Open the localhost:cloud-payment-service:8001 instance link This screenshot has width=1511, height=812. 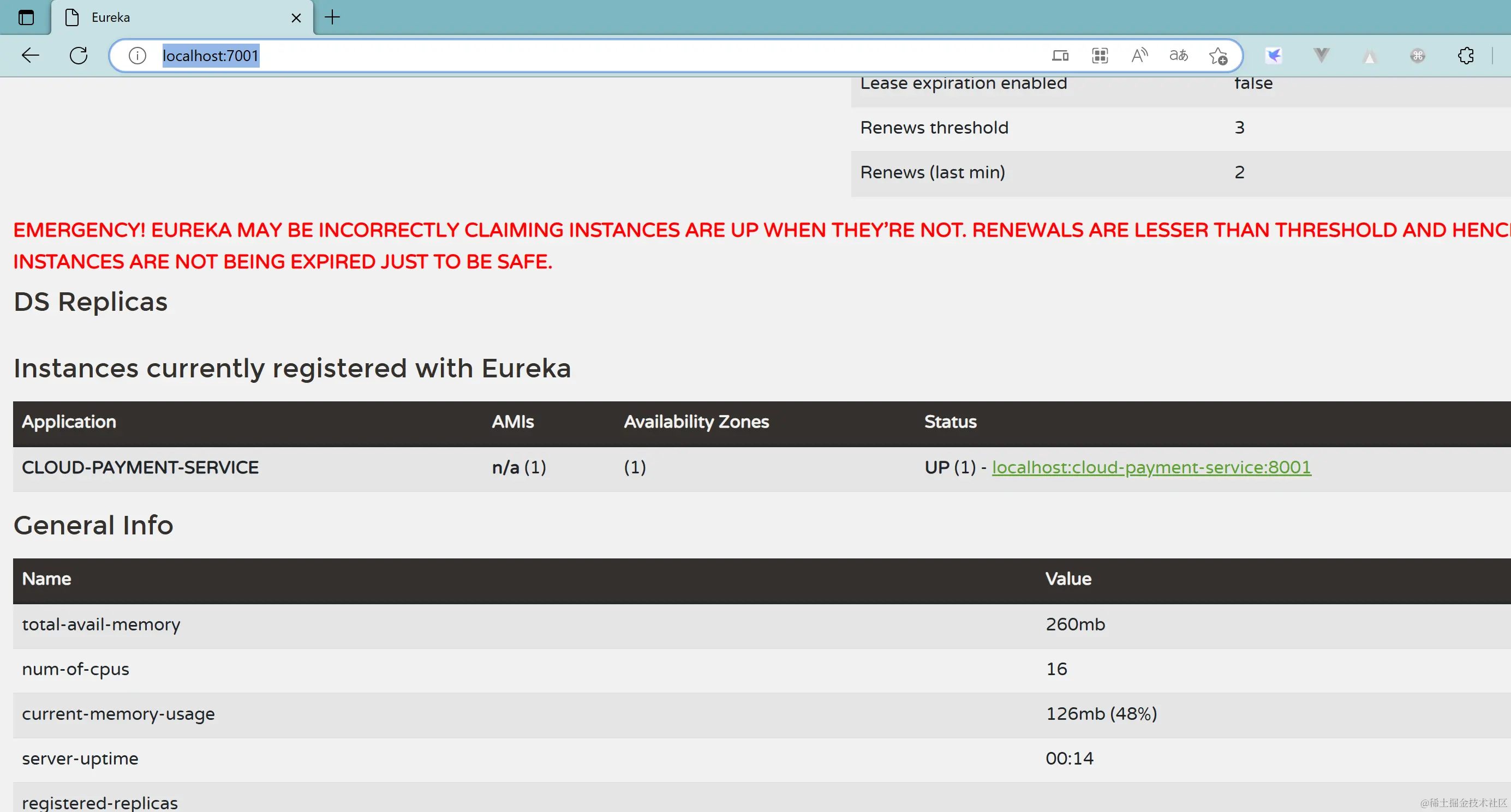click(x=1151, y=467)
